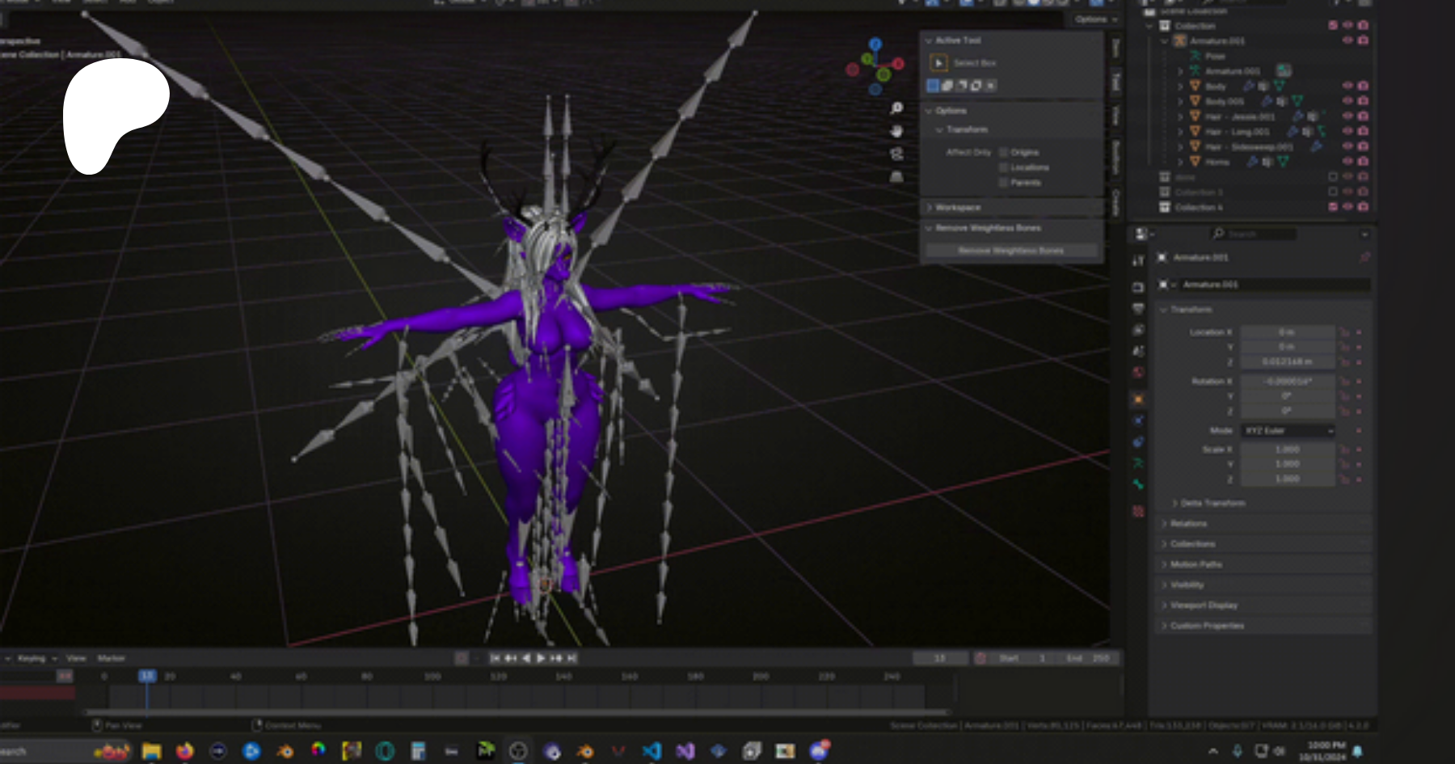Select the Select Box active tool icon
Screen dimensions: 1455x764
938,63
